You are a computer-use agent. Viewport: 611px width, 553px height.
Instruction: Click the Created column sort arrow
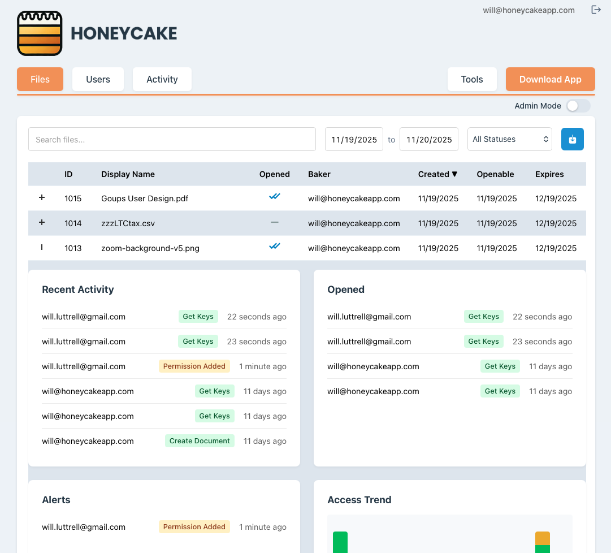tap(456, 174)
